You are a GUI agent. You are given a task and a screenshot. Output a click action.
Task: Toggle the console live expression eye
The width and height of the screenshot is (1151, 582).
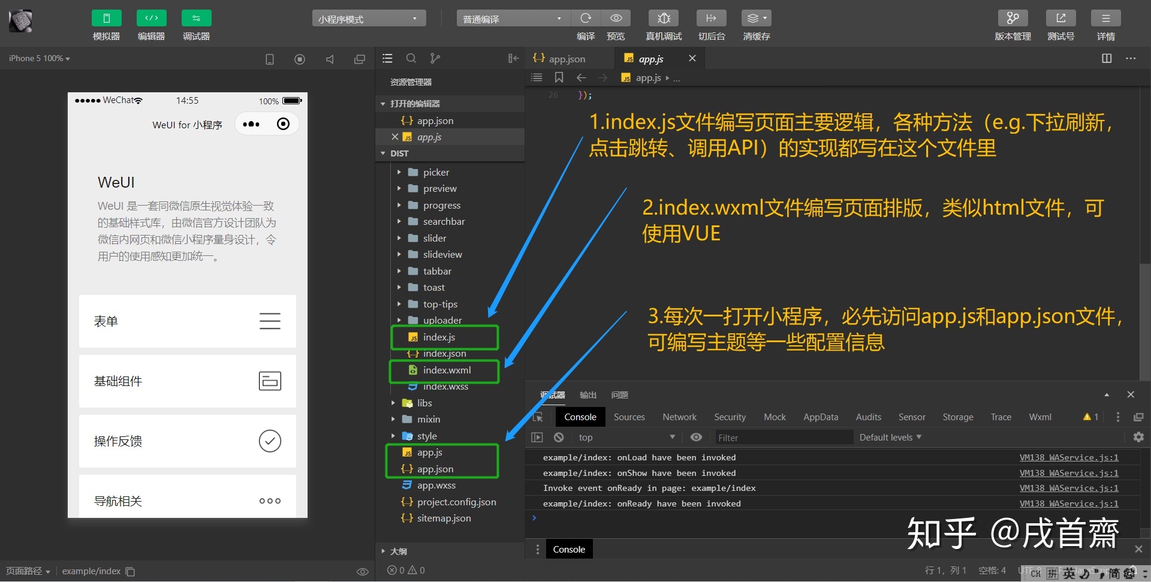(696, 437)
